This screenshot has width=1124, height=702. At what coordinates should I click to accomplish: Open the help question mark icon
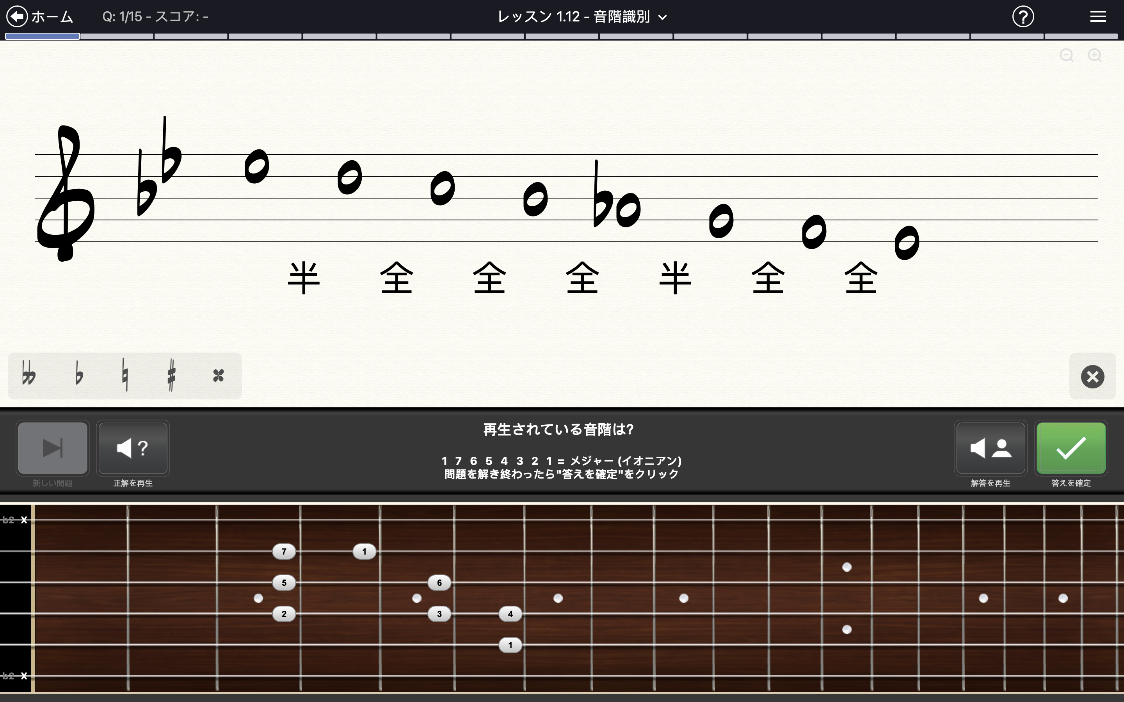click(x=1023, y=17)
